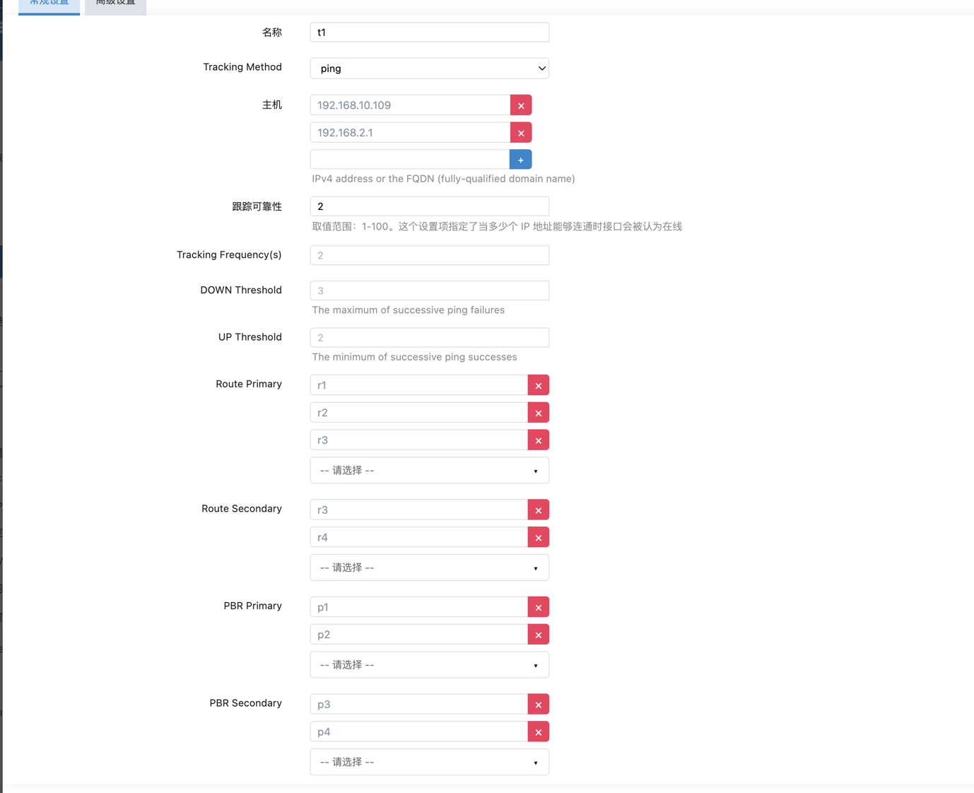Open the PBR Primary 请选择 selector
The height and width of the screenshot is (793, 974).
429,665
